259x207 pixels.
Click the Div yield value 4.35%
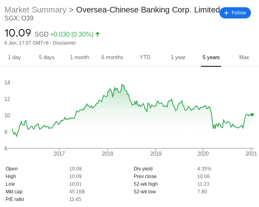click(x=204, y=169)
